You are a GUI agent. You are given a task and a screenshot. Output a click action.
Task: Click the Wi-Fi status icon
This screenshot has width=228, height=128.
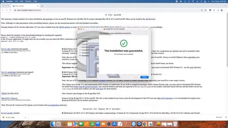pos(193,1)
